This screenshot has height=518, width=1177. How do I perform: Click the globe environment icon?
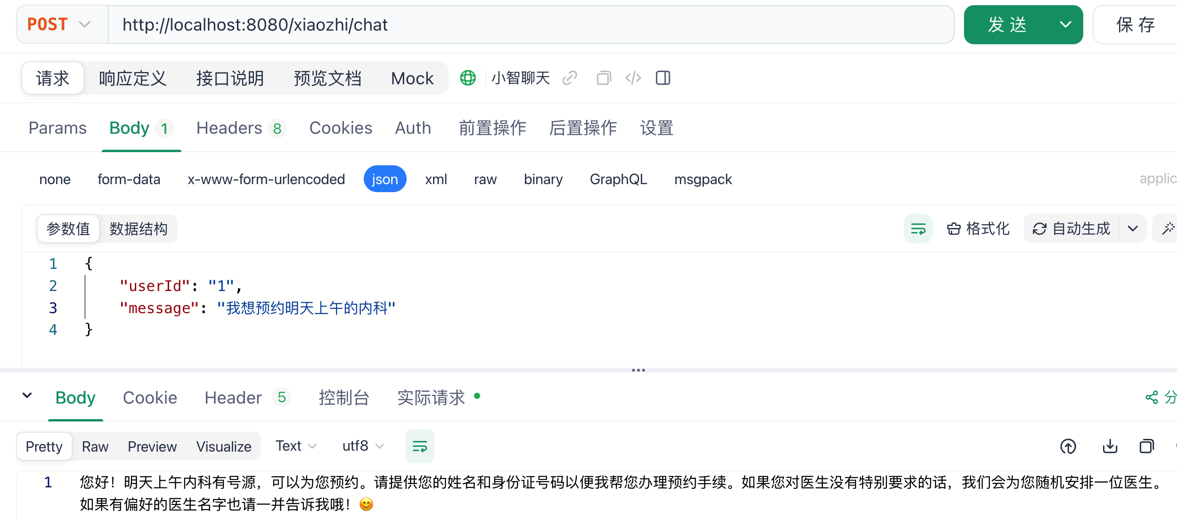(x=467, y=78)
